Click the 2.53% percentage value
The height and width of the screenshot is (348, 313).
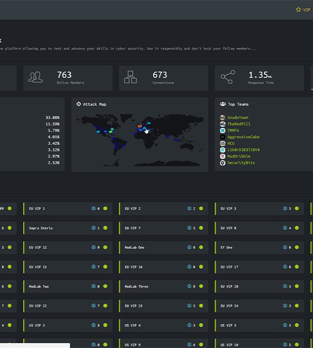point(54,163)
